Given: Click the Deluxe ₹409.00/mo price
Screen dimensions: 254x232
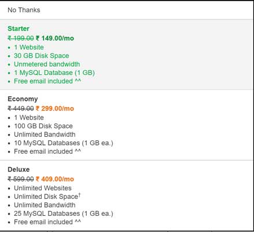Looking at the screenshot, I should (55, 179).
